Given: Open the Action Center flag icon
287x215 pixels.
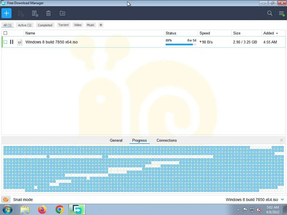Looking at the screenshot, I should click(245, 210).
